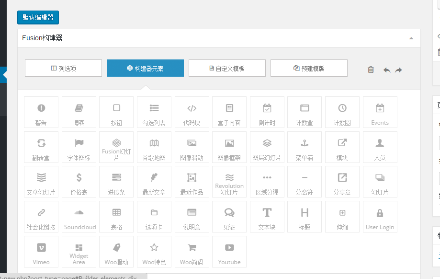Choose the 价格表 pricing table element
Image resolution: width=440 pixels, height=279 pixels.
pyautogui.click(x=79, y=182)
